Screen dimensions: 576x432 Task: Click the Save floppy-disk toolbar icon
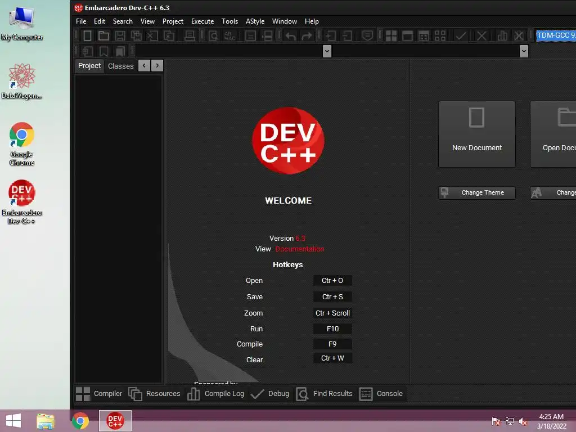[x=120, y=35]
